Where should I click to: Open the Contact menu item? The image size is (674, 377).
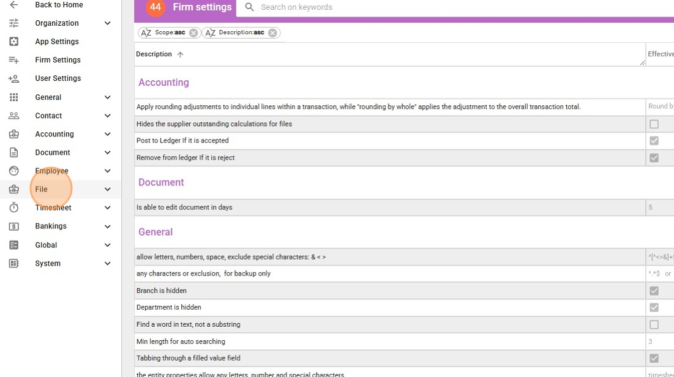point(48,116)
